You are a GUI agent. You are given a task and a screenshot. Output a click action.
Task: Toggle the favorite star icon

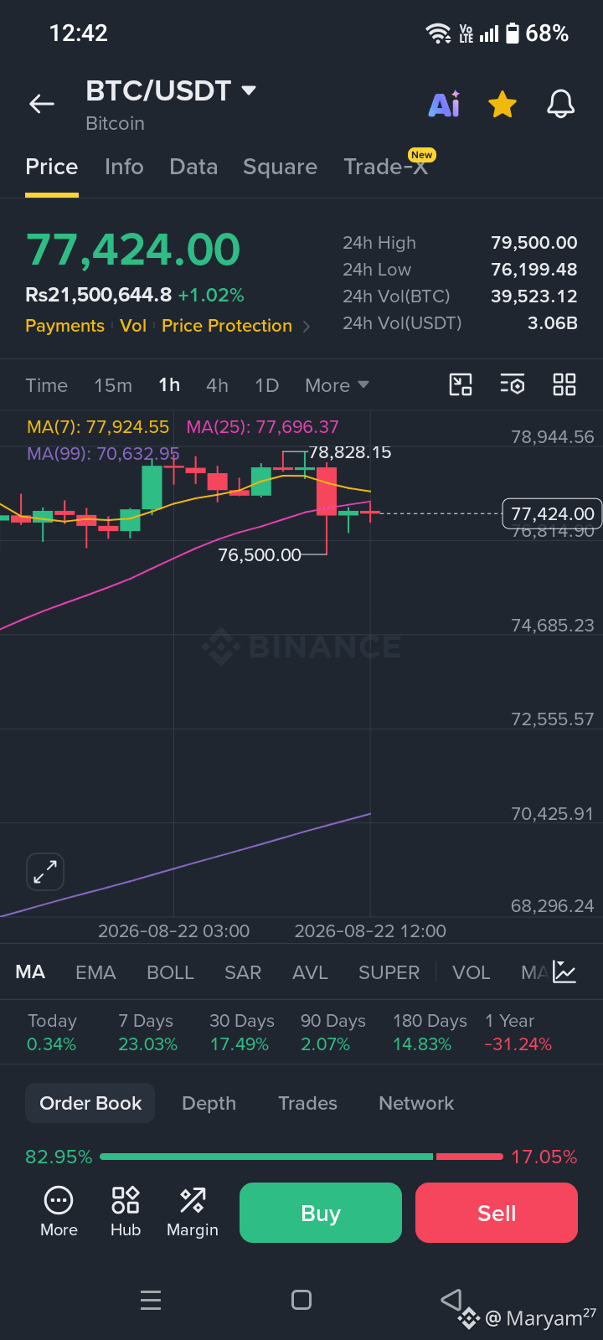(502, 105)
